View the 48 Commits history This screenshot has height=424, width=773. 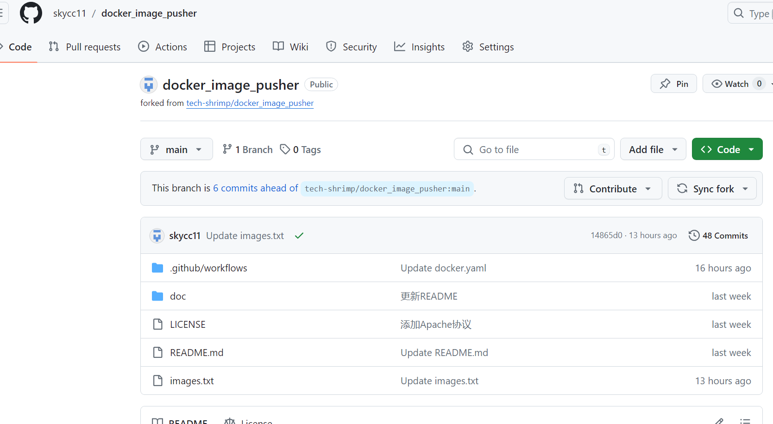(718, 235)
